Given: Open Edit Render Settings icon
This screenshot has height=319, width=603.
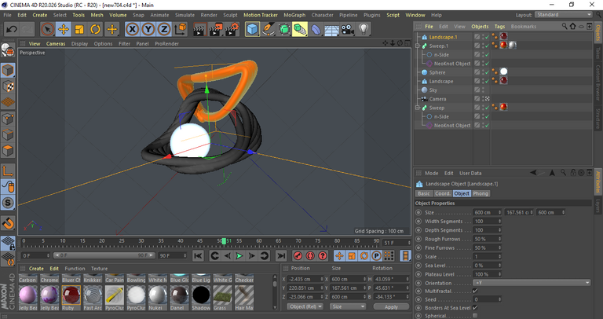Looking at the screenshot, I should point(232,29).
